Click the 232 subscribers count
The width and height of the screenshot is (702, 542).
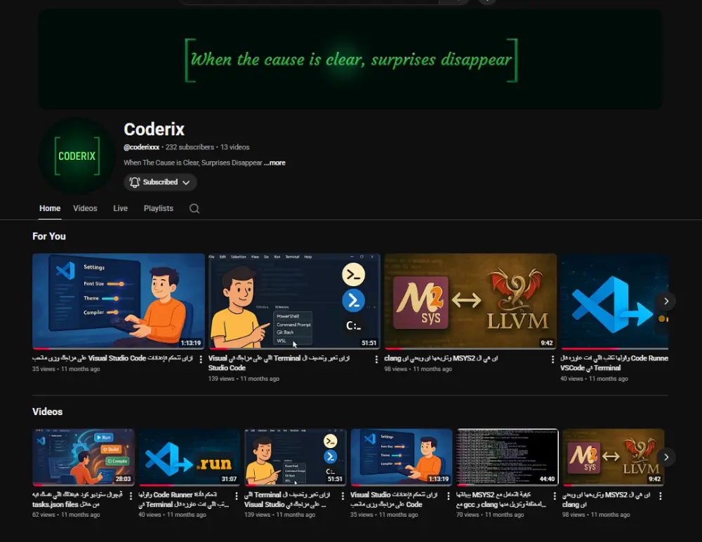click(190, 147)
